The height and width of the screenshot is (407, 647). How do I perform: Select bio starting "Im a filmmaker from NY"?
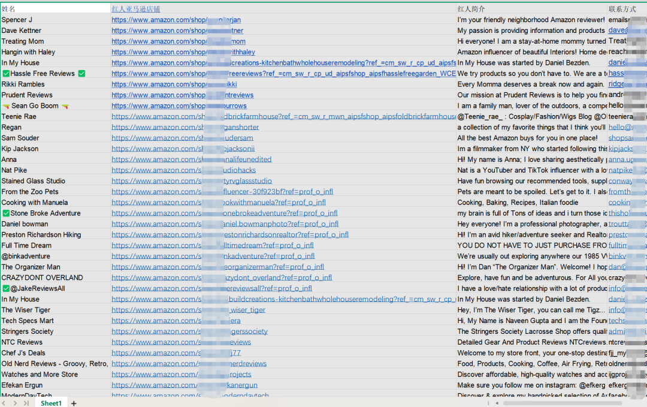[531, 149]
